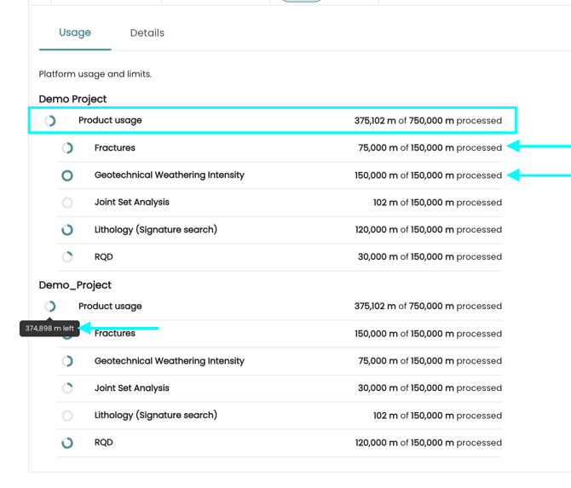
Task: Click Demo Project Product usage progress ring
Action: (x=50, y=121)
